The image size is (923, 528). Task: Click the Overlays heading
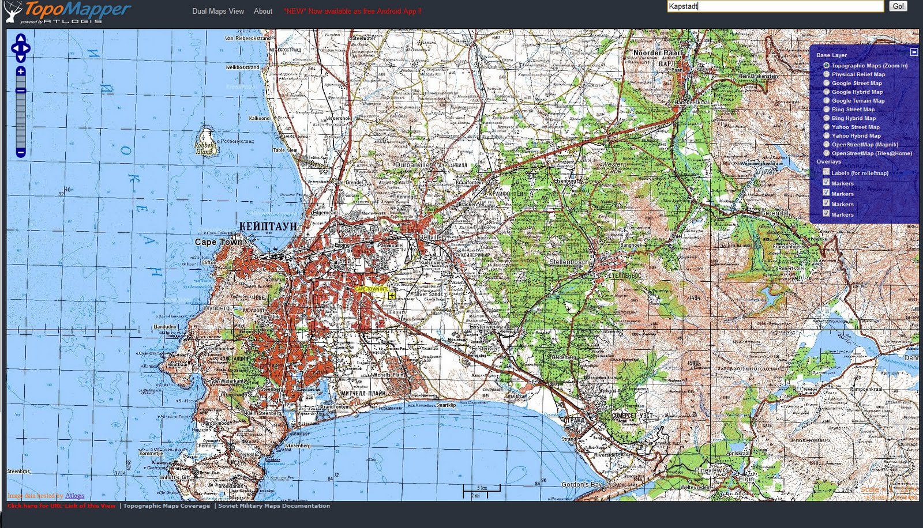[x=828, y=162]
